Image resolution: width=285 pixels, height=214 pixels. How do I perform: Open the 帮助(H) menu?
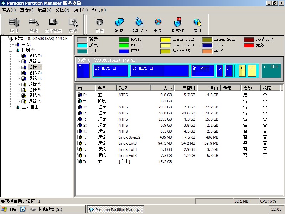[99, 10]
